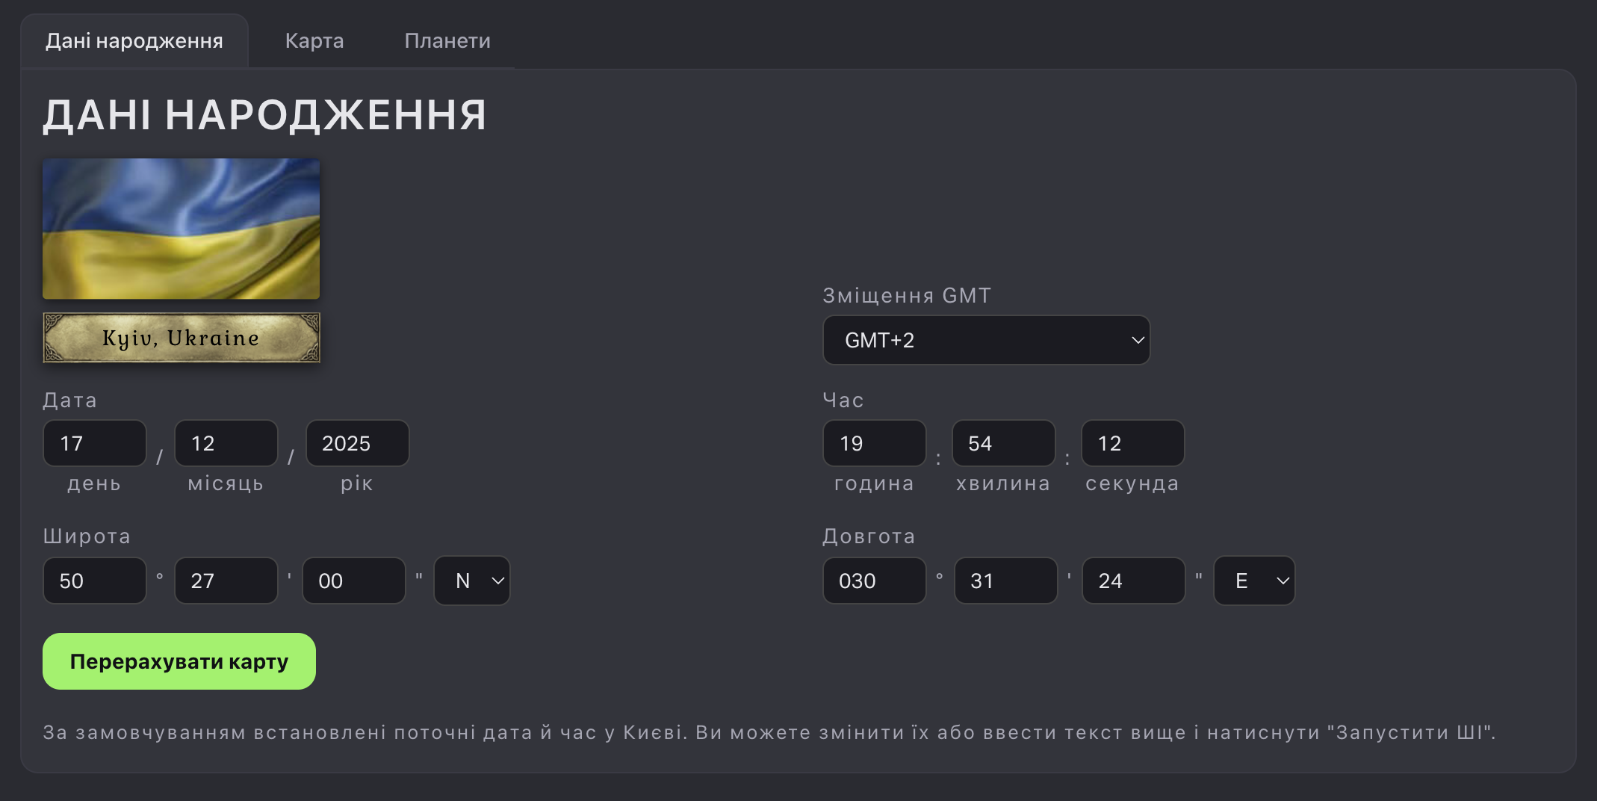Click the longitude minutes field showing 31
The width and height of the screenshot is (1597, 801).
click(x=1006, y=581)
